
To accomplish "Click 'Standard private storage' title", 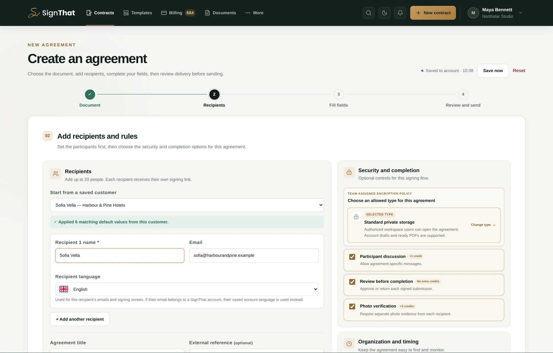I will pos(389,222).
